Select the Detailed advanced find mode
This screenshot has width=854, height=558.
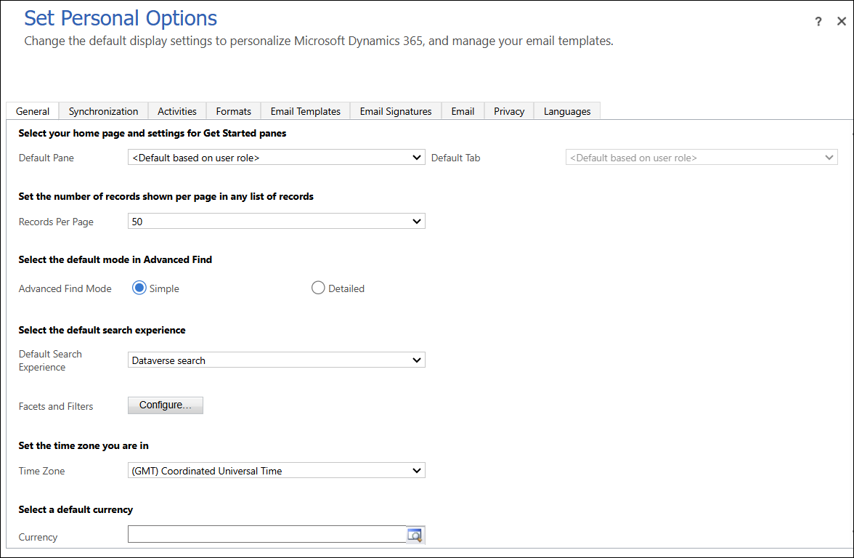click(318, 288)
